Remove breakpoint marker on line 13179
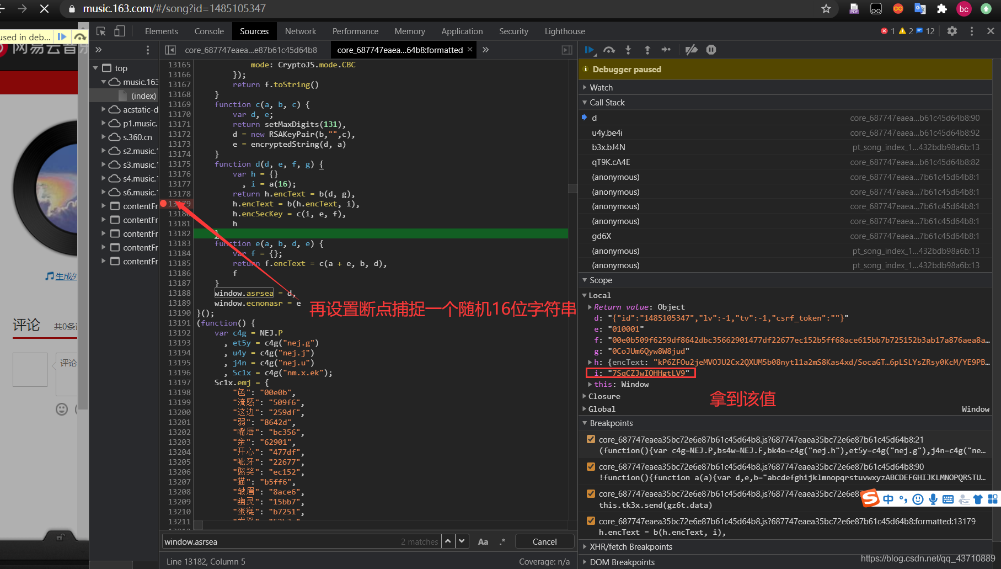 coord(163,204)
